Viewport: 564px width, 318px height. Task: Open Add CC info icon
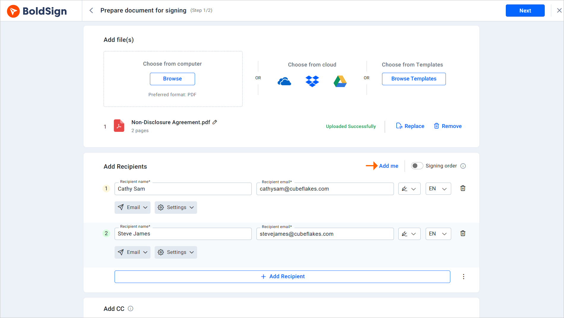(130, 308)
